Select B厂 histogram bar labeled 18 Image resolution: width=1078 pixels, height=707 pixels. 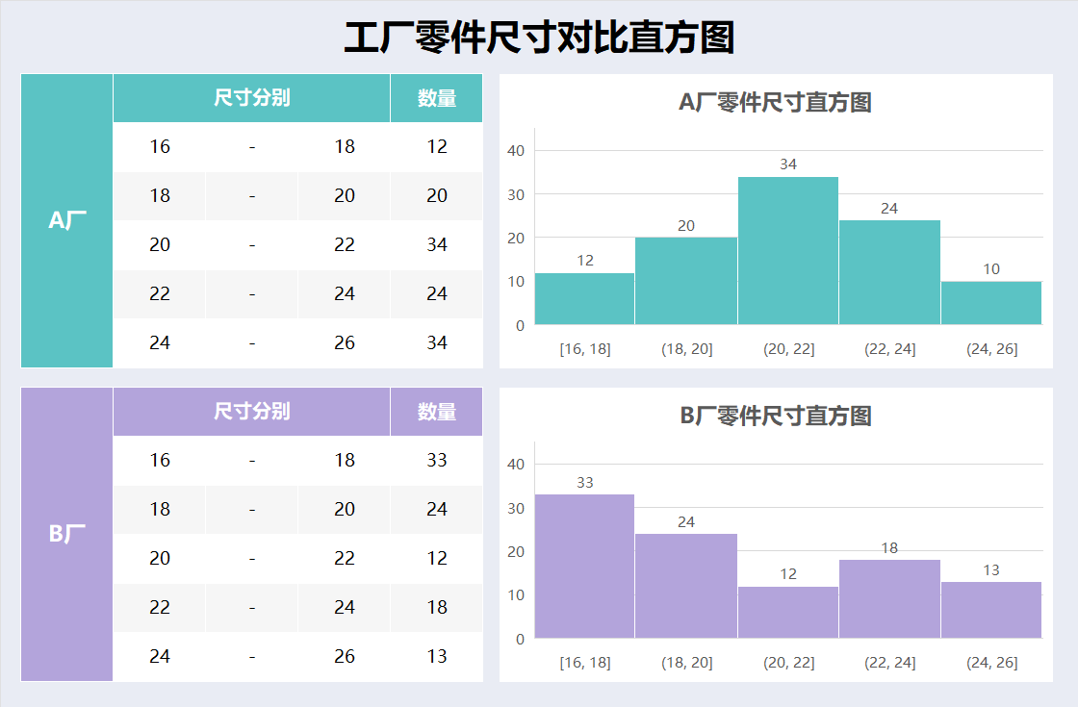(x=889, y=599)
